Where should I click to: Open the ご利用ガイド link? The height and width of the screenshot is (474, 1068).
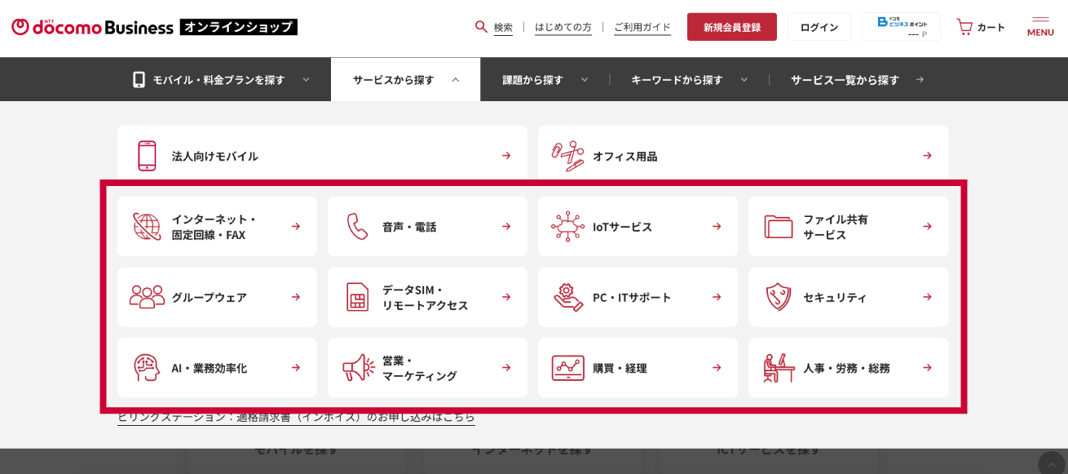[642, 27]
